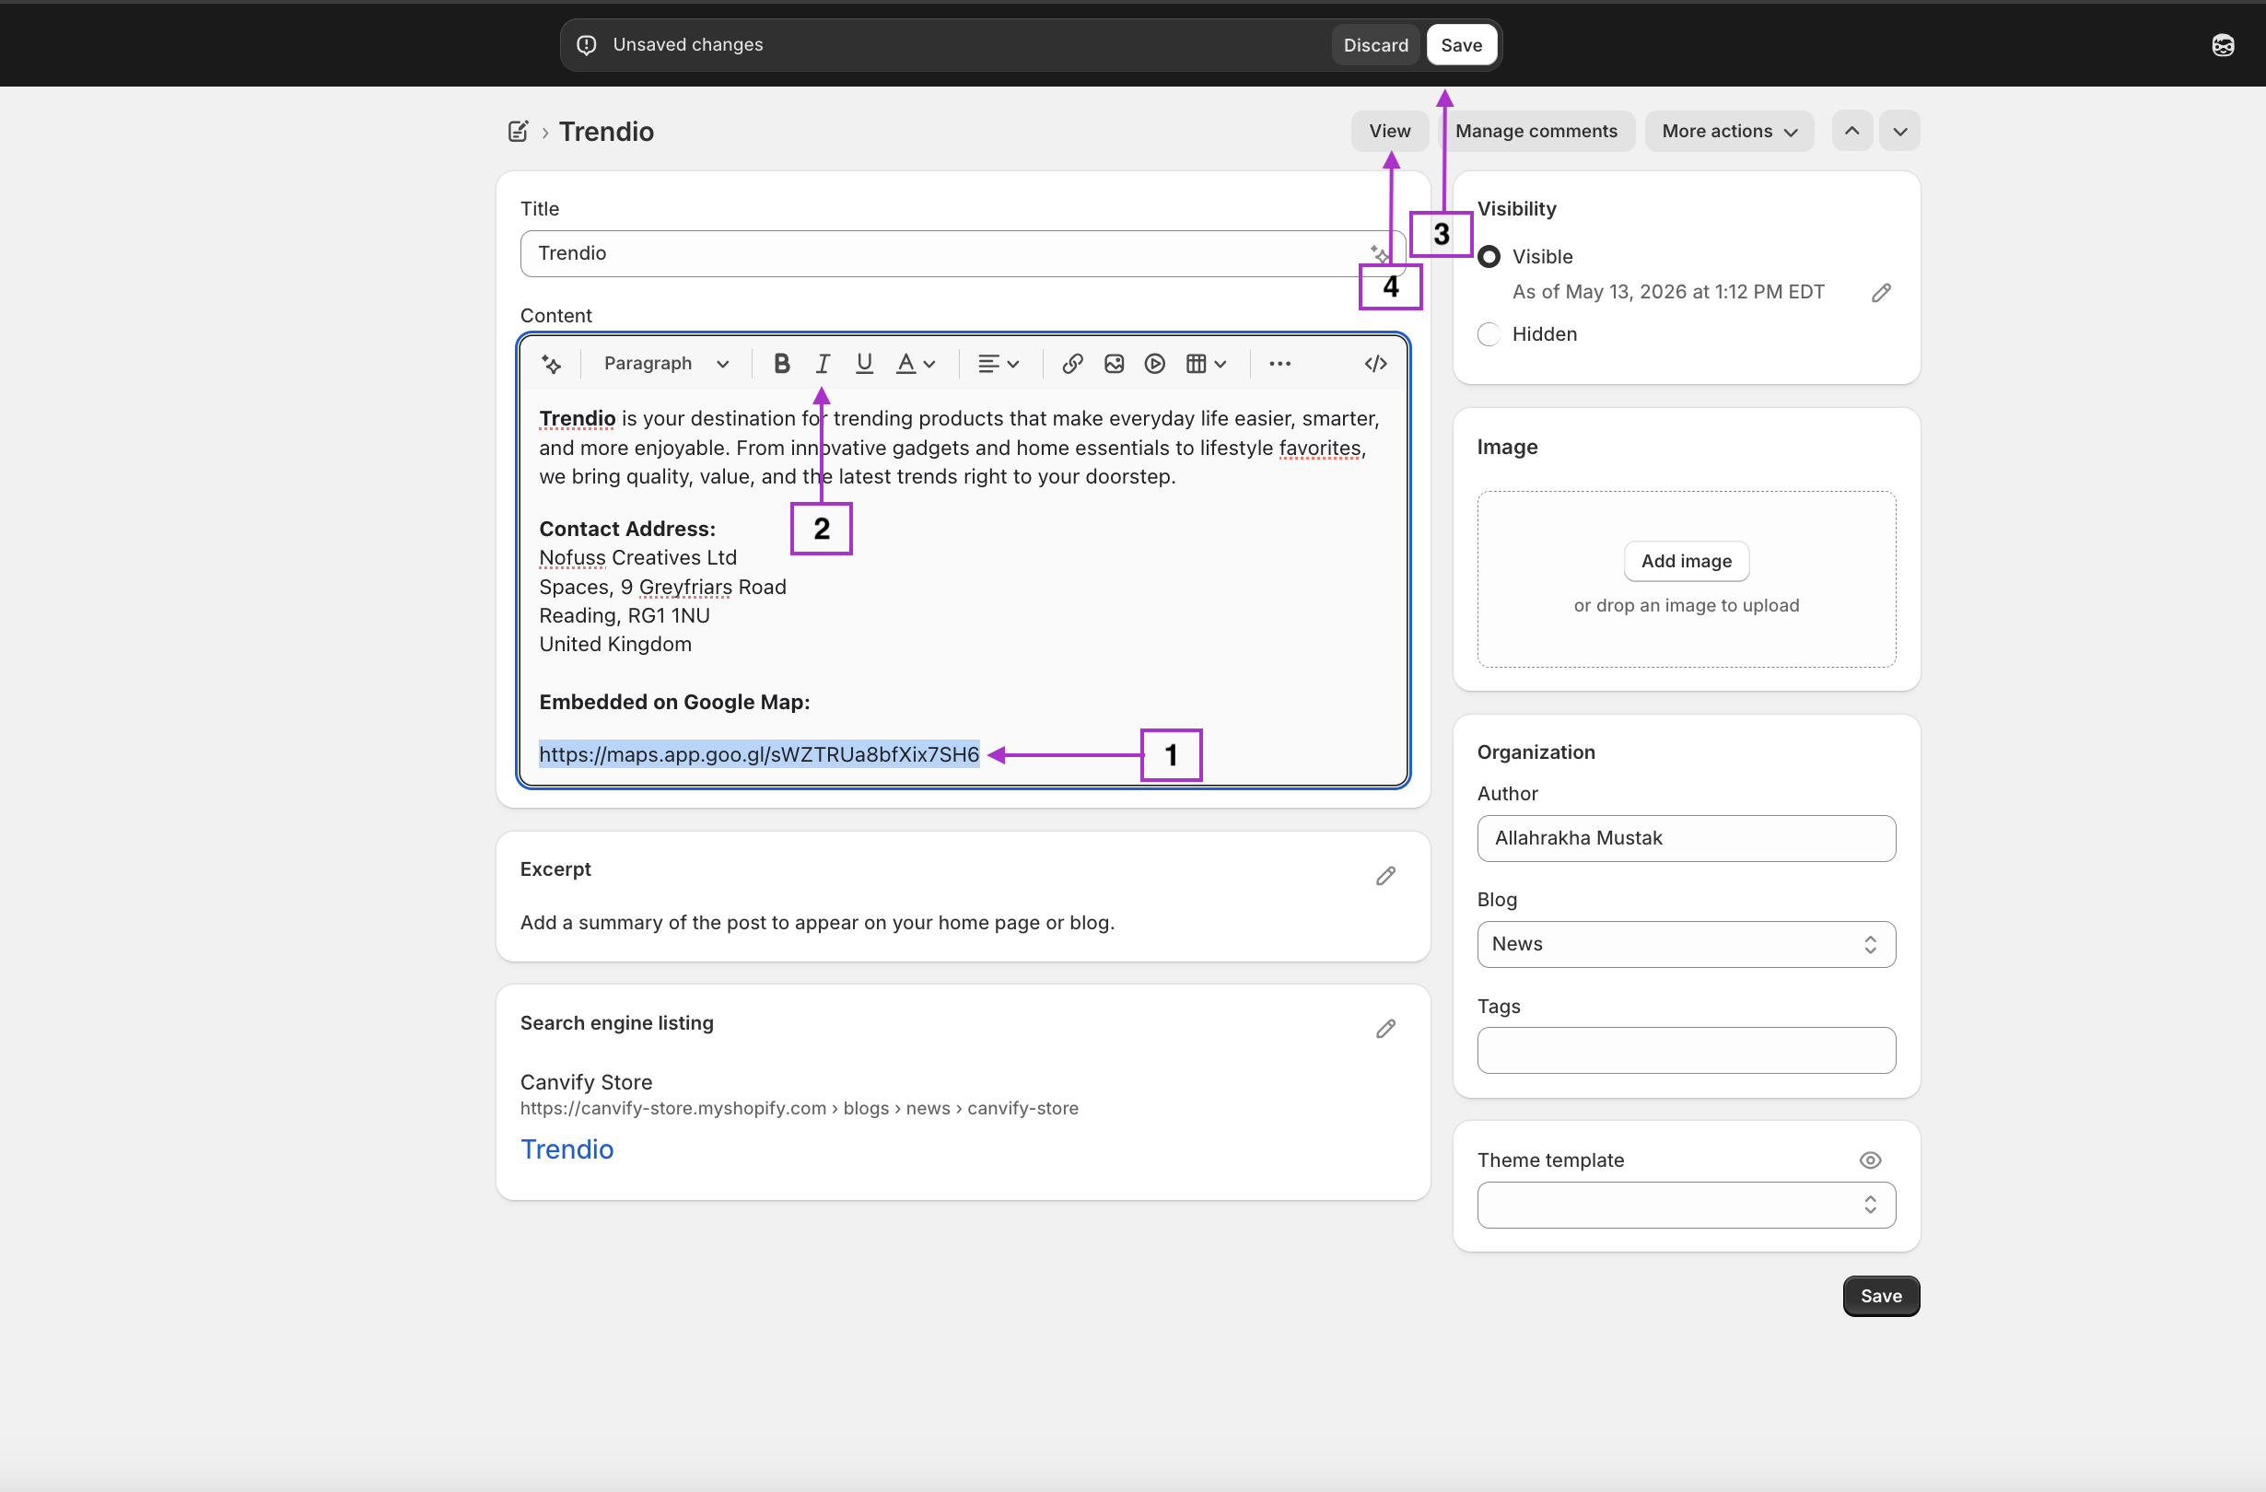Open Paragraph style dropdown

pos(667,364)
